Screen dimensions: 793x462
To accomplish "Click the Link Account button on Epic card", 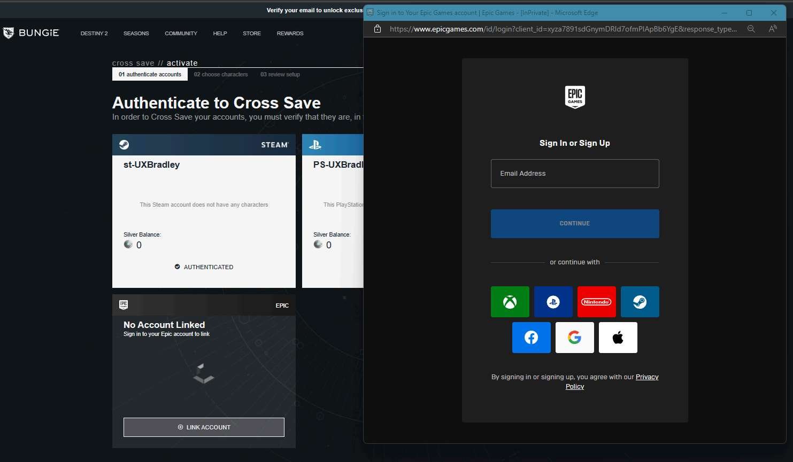I will 204,427.
